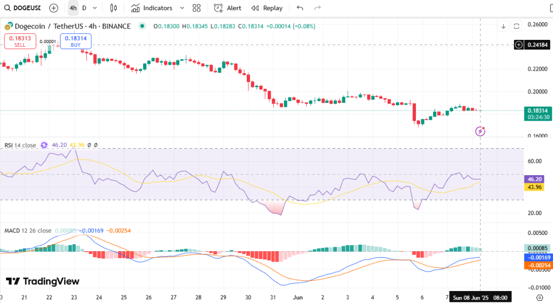553x304 pixels.
Task: Click the Sun 08 Jun '25 08:00 date label
Action: (x=480, y=298)
